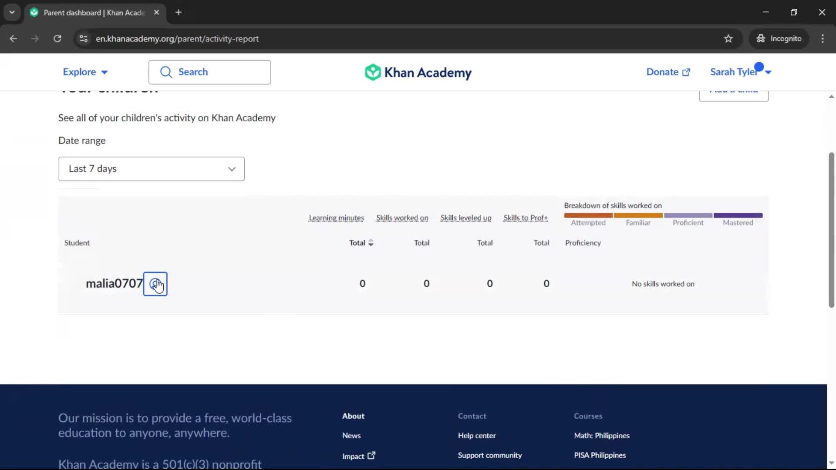
Task: Click the Familiar orange color bar
Action: [638, 215]
